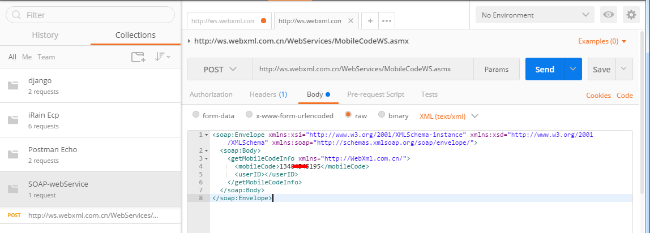650x233 pixels.
Task: Open the Examples (0) dropdown
Action: click(x=602, y=41)
